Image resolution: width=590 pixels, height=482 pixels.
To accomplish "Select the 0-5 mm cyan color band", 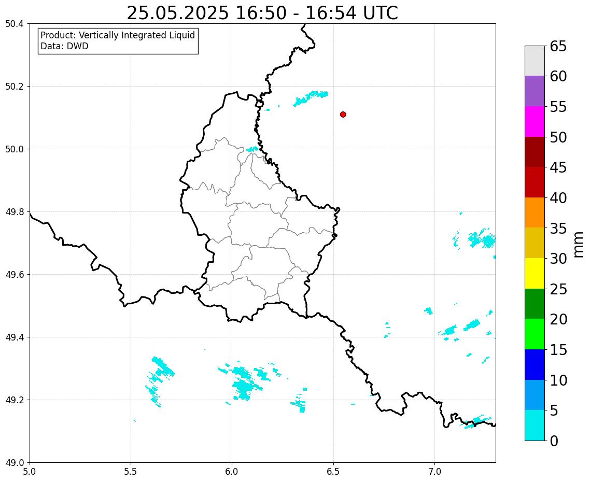I will pos(535,425).
